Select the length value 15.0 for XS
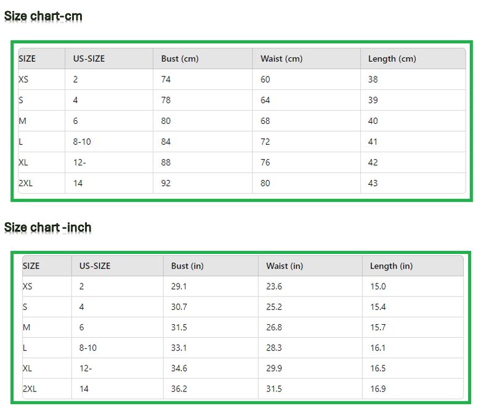The height and width of the screenshot is (416, 478). 378,286
